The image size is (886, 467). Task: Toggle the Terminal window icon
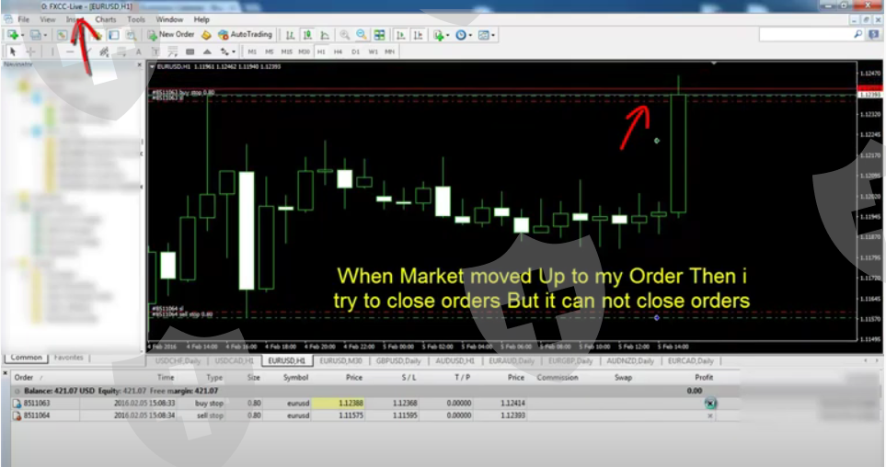113,34
